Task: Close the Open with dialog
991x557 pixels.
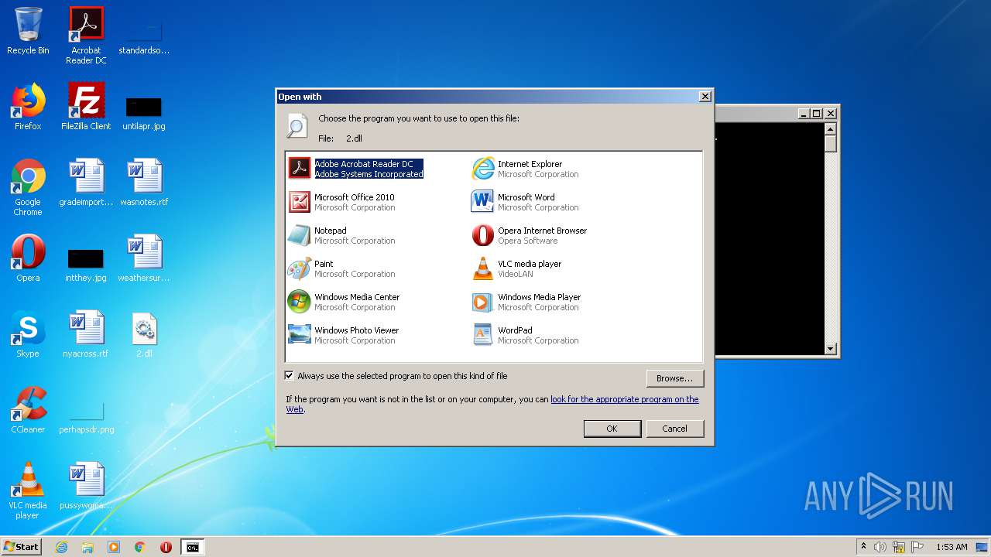Action: click(705, 97)
